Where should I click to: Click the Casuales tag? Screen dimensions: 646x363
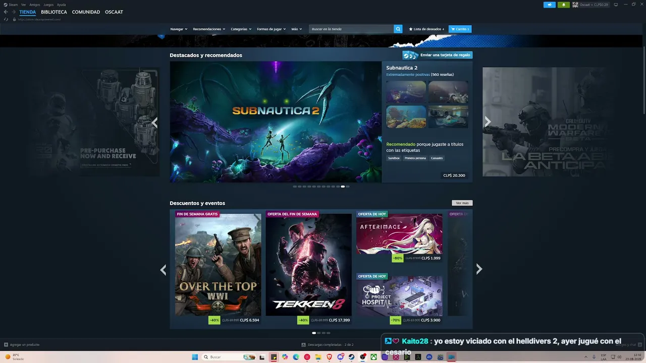[x=437, y=158]
